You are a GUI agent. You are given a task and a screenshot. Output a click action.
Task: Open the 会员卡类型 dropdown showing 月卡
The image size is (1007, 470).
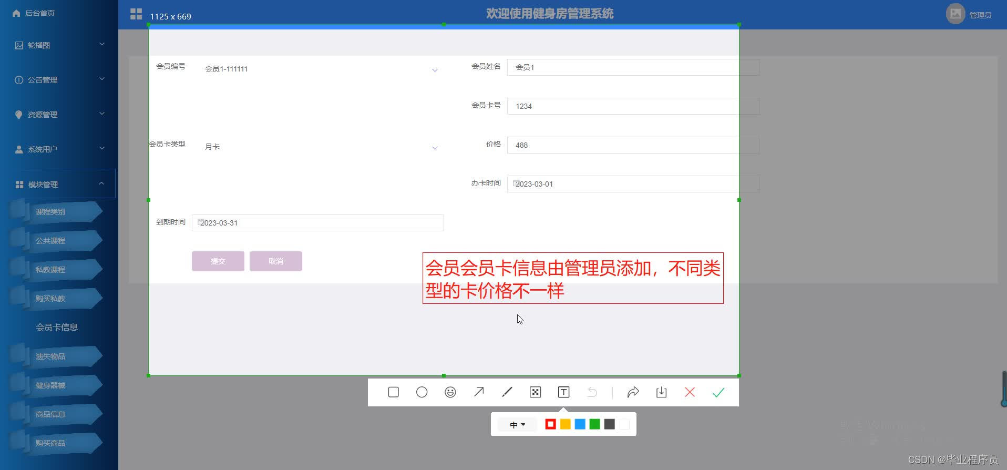[x=318, y=147]
